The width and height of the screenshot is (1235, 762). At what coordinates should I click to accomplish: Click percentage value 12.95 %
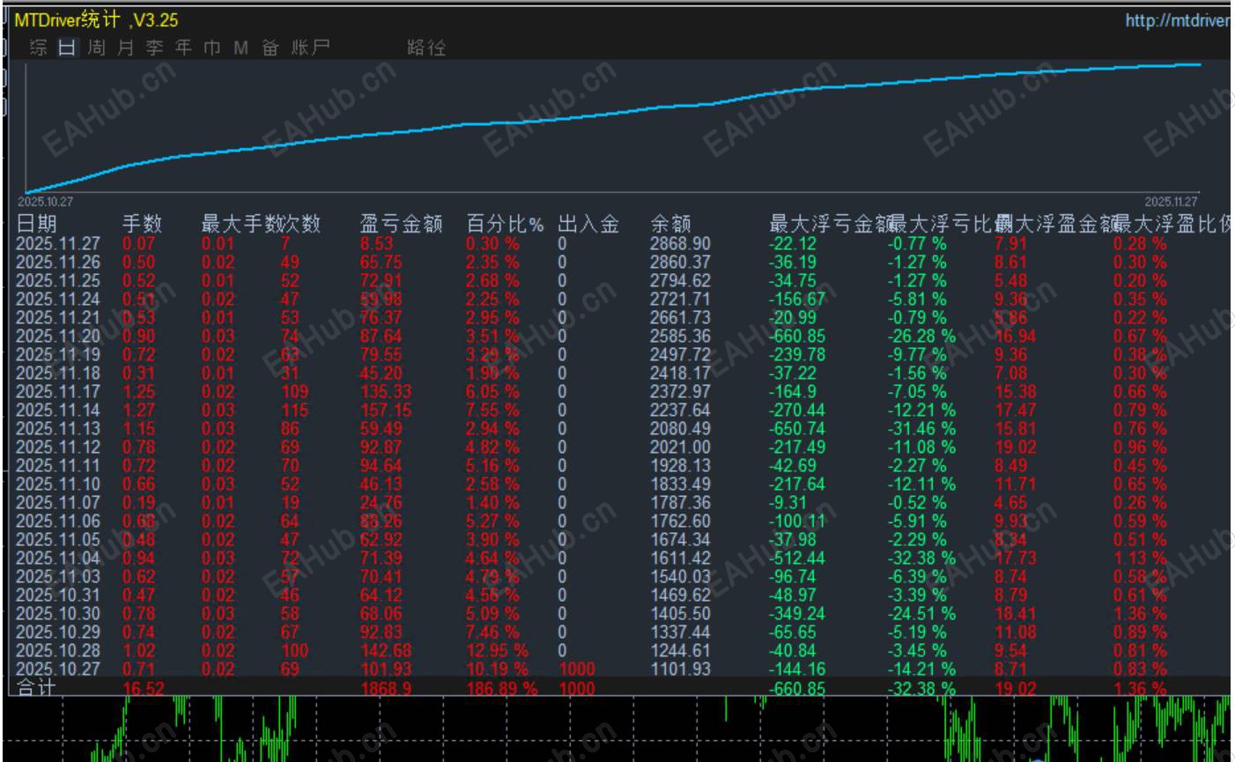(498, 651)
